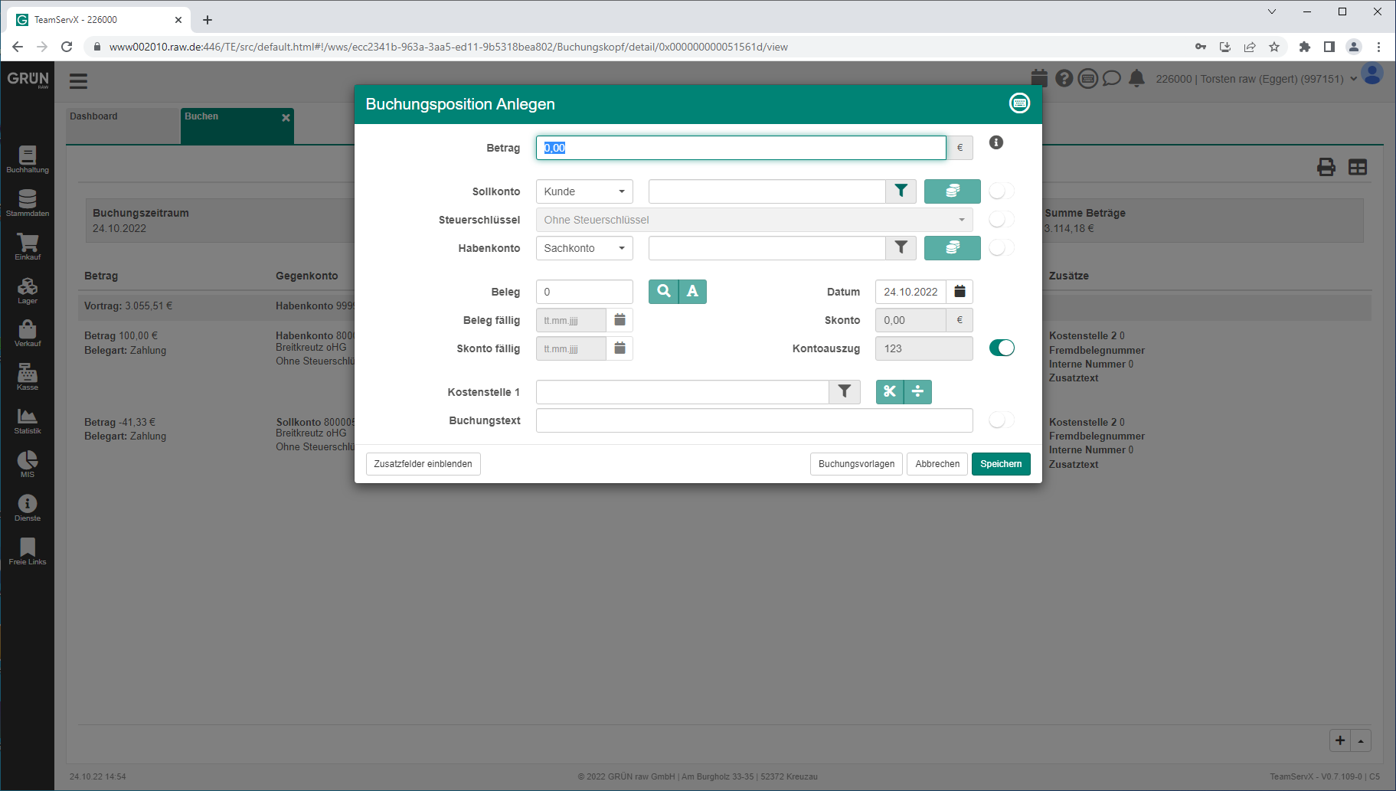Click the Speichern button
This screenshot has height=791, width=1396.
click(x=1000, y=464)
